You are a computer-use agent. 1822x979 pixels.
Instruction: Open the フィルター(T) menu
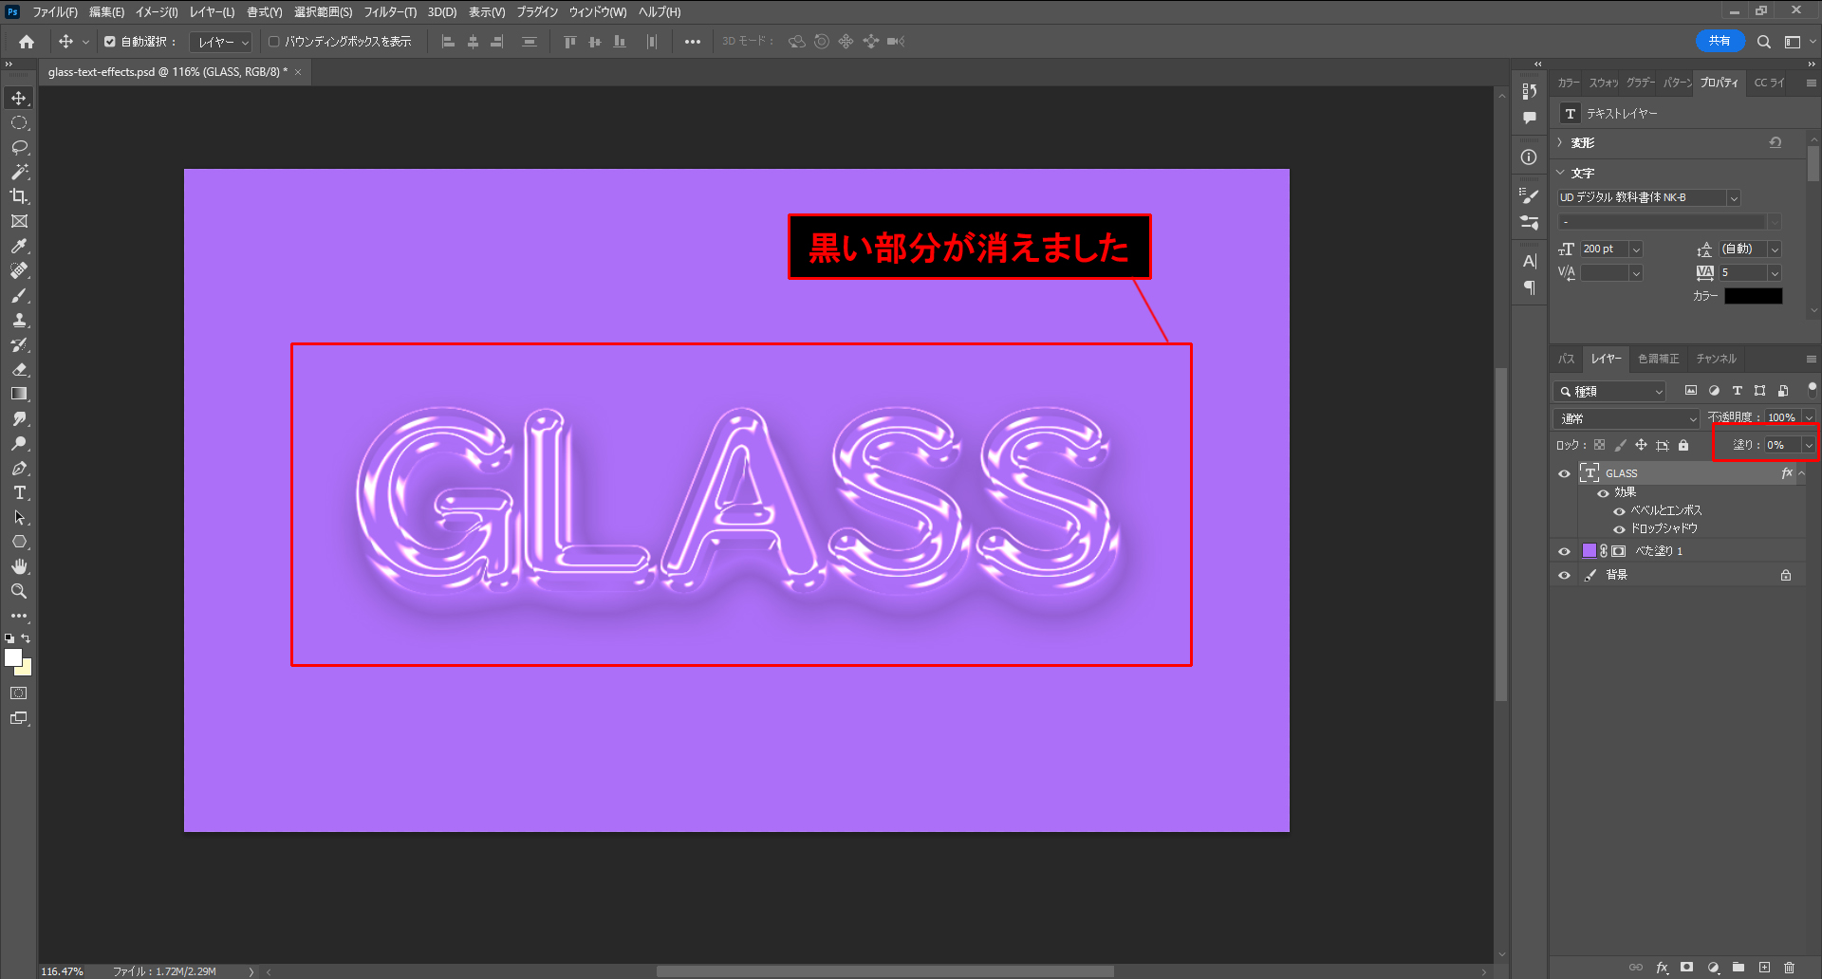tap(389, 12)
